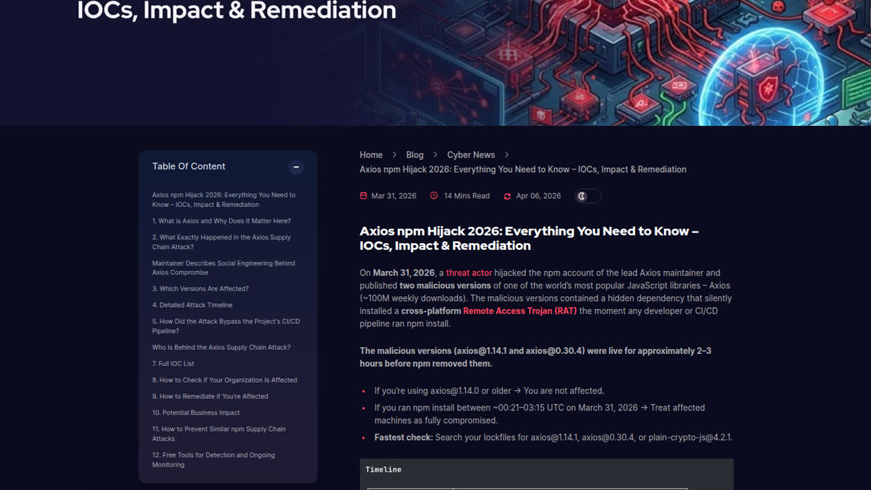This screenshot has width=871, height=490.
Task: Toggle the dark mode moon switch
Action: click(x=588, y=196)
